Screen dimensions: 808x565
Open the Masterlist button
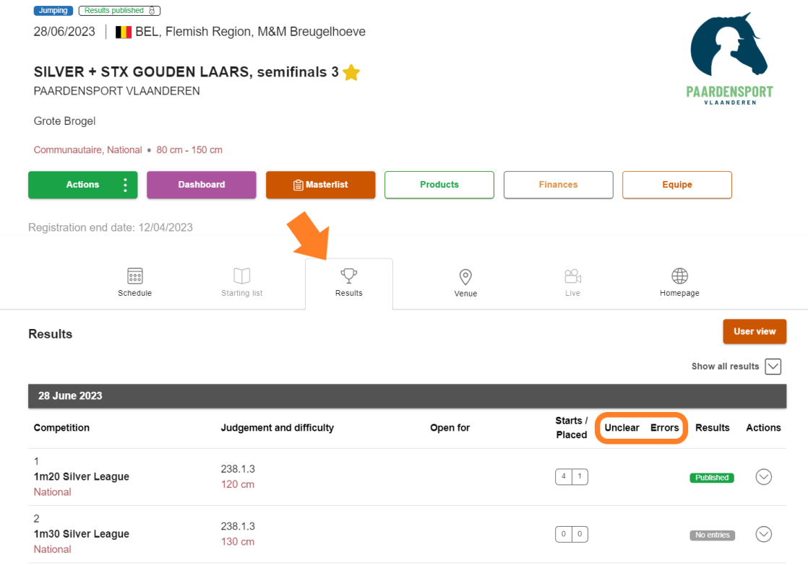click(320, 185)
